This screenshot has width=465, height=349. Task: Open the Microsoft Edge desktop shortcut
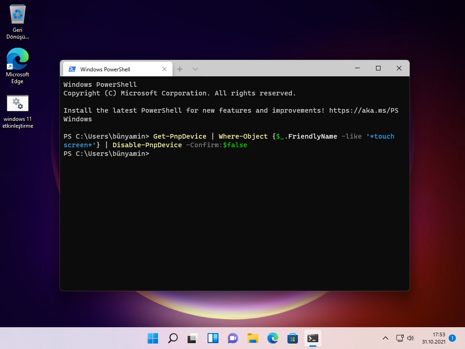tap(18, 66)
